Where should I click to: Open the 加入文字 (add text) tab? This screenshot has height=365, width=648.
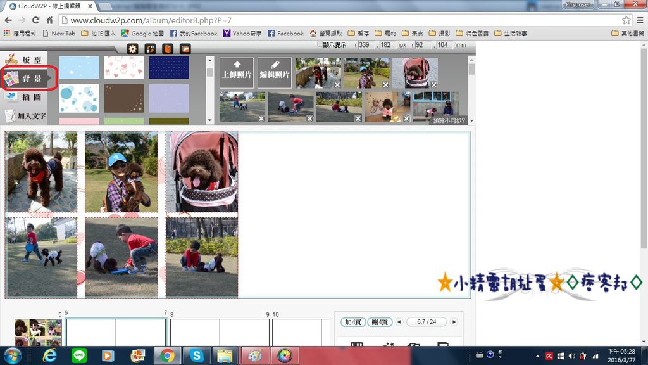pos(24,116)
